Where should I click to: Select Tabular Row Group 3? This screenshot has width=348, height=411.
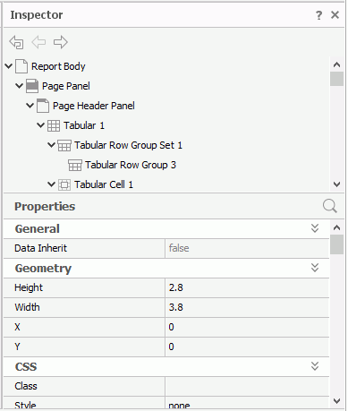coord(131,165)
